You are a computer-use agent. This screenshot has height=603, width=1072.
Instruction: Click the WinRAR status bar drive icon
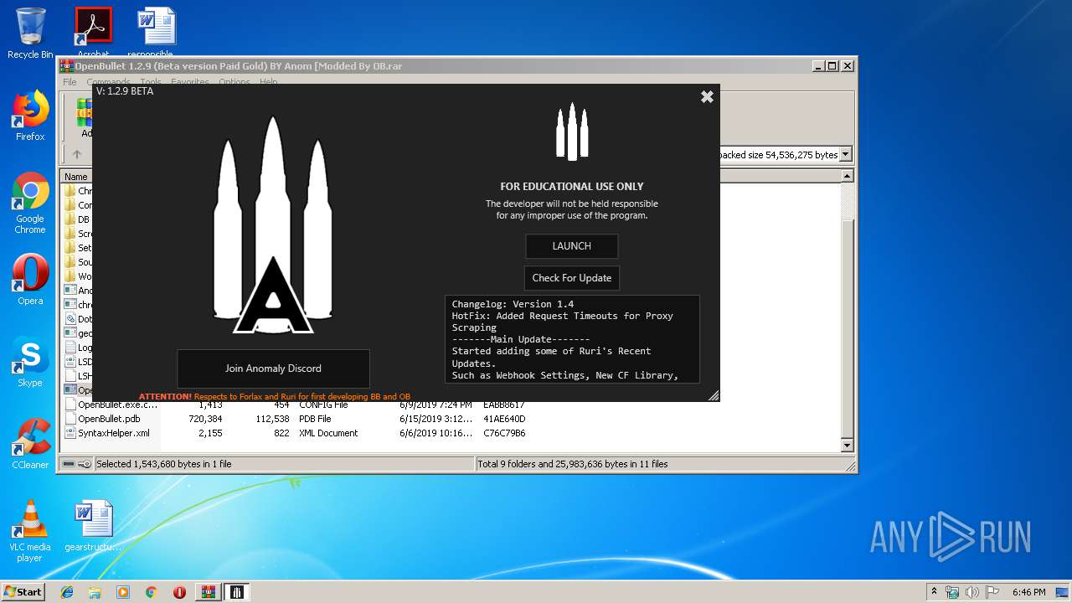(69, 464)
